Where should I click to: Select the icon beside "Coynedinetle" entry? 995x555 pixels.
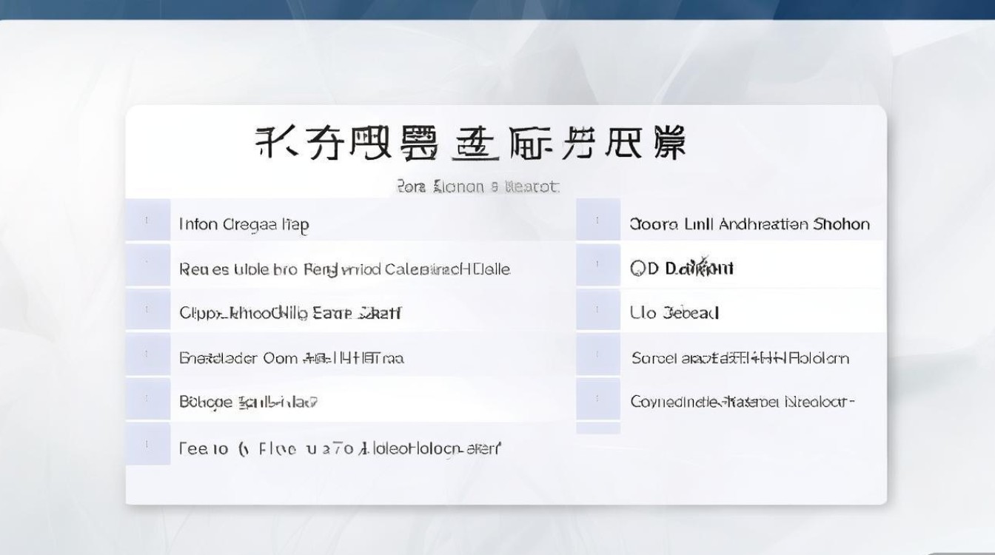[x=598, y=399]
